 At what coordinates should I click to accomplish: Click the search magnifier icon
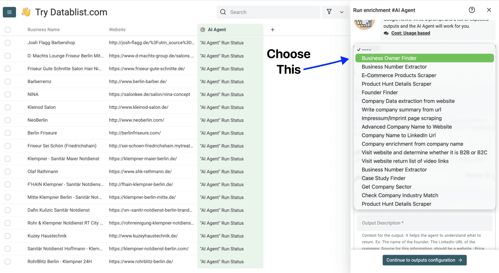[223, 12]
